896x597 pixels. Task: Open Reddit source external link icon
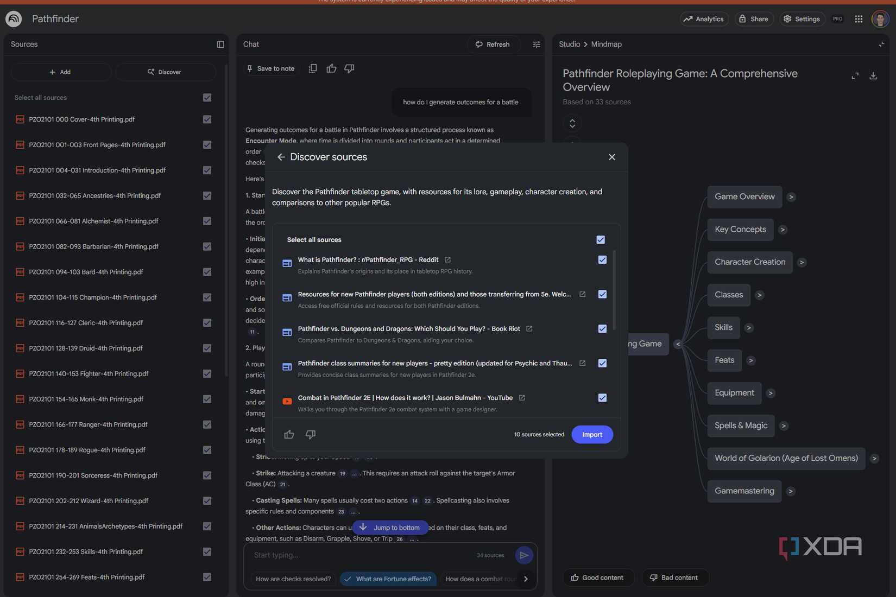tap(447, 259)
